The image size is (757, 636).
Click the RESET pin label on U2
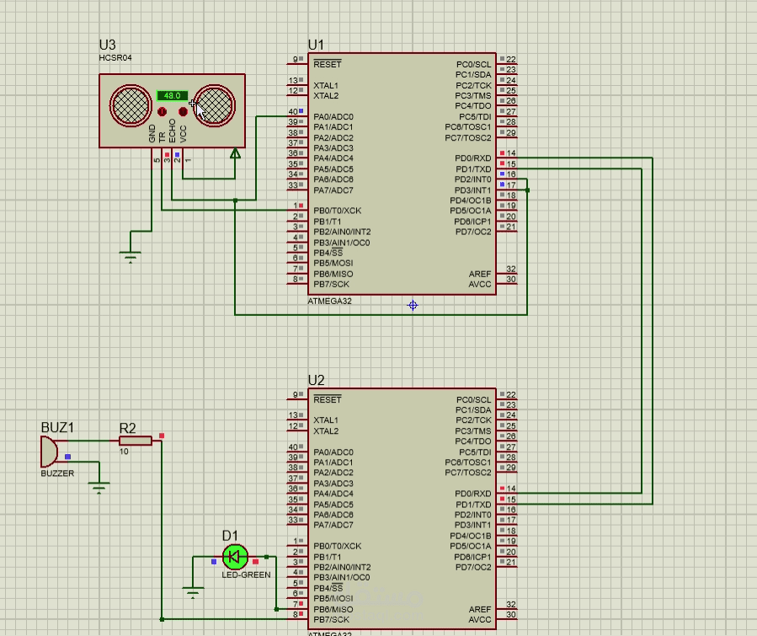point(328,399)
